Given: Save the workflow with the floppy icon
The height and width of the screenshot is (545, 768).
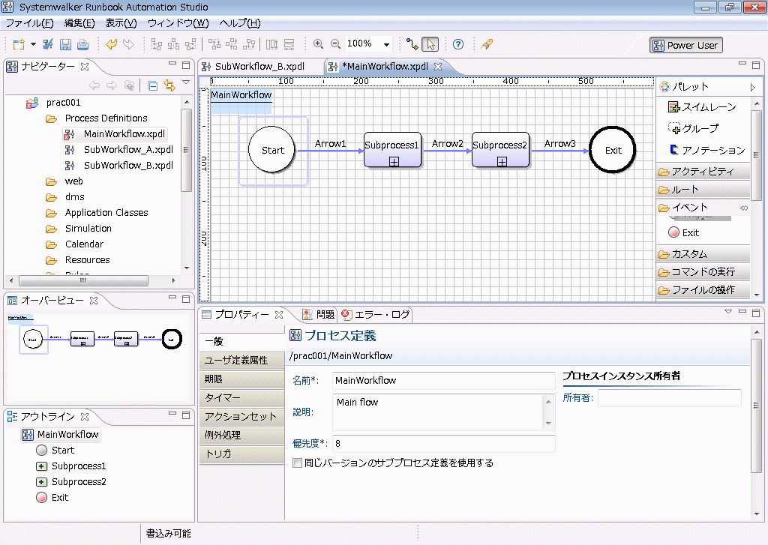Looking at the screenshot, I should (x=65, y=44).
